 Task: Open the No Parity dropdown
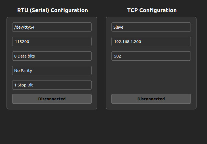click(52, 71)
